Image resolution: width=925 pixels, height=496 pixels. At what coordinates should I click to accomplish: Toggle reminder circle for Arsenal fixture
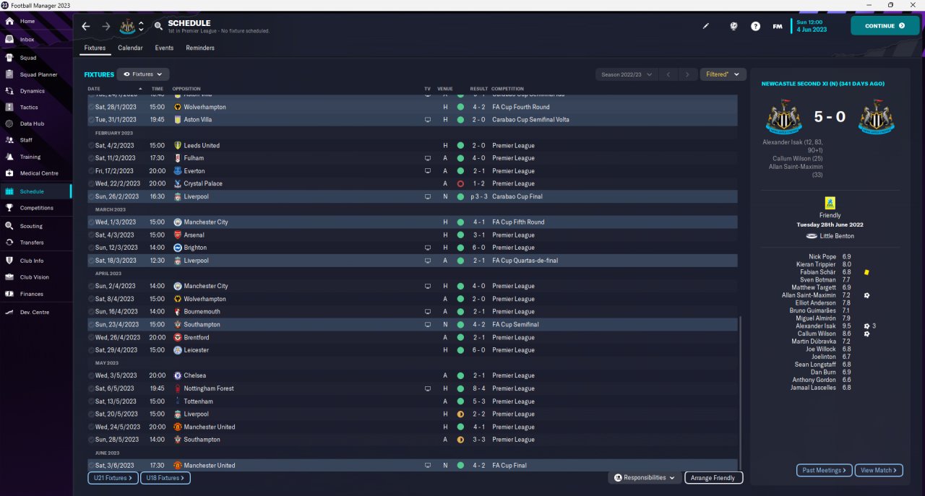91,235
